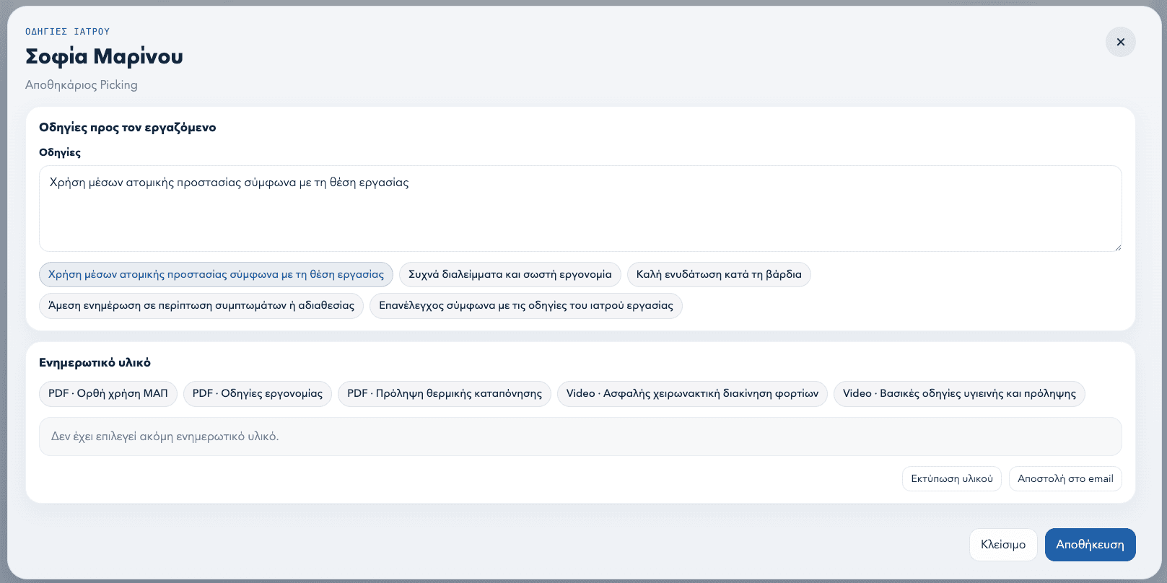Add Video · Βασικές οδηγίες υγιεινής και πρόληψης

pyautogui.click(x=959, y=393)
